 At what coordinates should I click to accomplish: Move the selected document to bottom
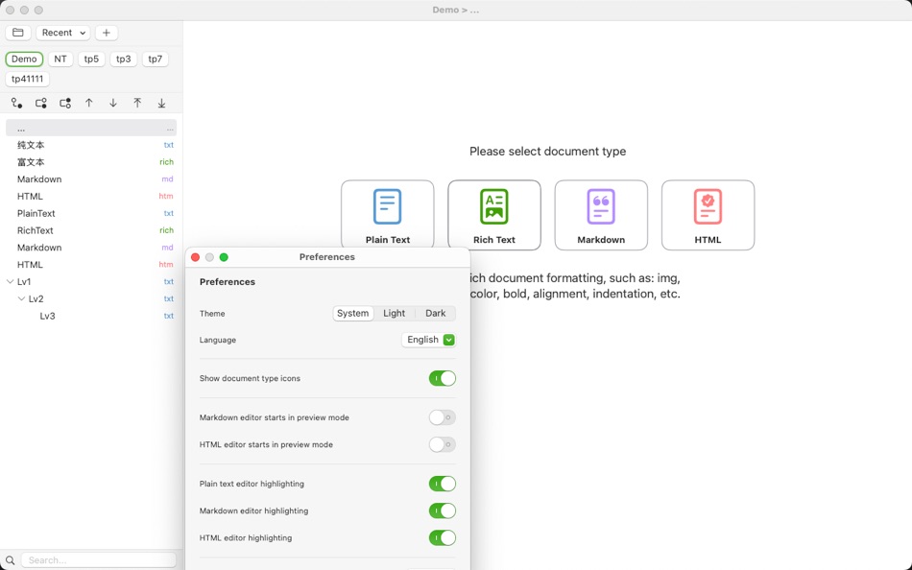click(161, 103)
